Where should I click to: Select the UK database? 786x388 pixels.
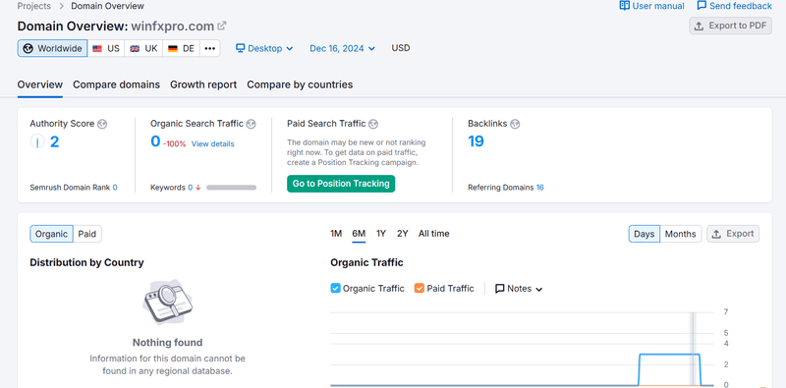tap(143, 49)
